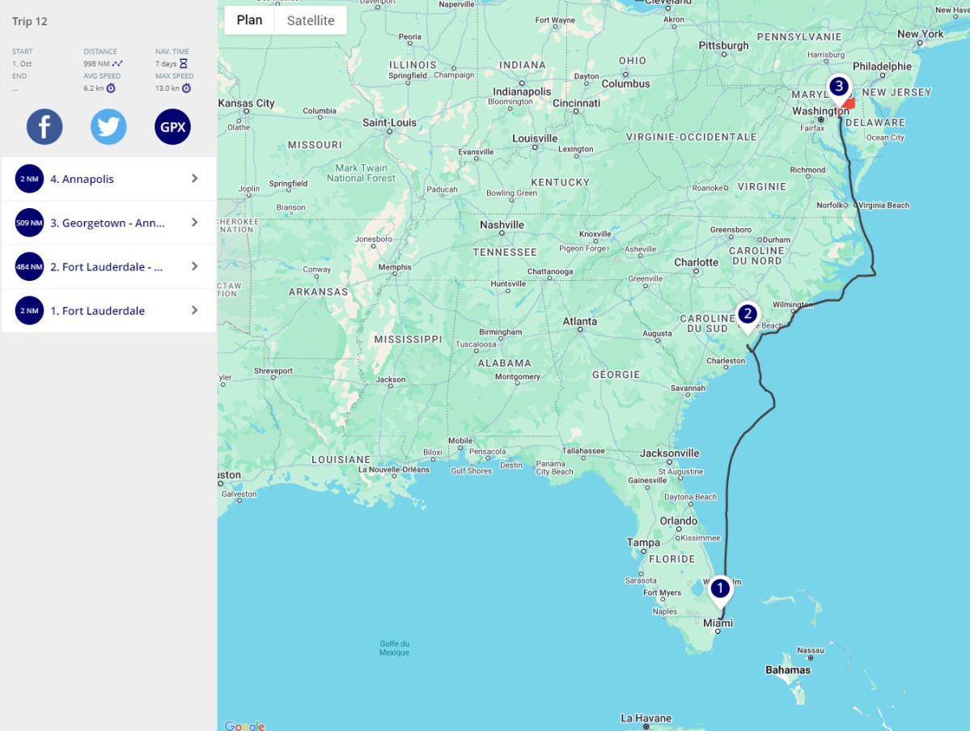The height and width of the screenshot is (731, 970).
Task: Share trip via Twitter icon
Action: pos(108,127)
